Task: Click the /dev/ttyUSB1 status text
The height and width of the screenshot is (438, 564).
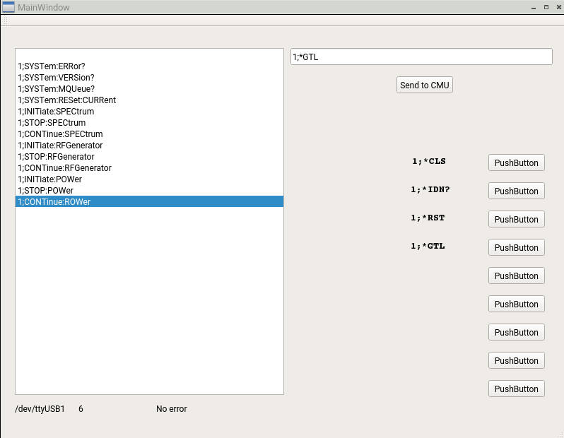Action: (x=40, y=409)
